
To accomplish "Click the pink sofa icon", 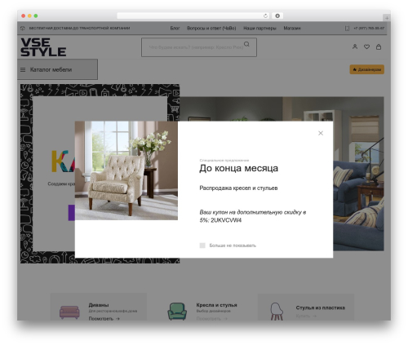I will (69, 312).
